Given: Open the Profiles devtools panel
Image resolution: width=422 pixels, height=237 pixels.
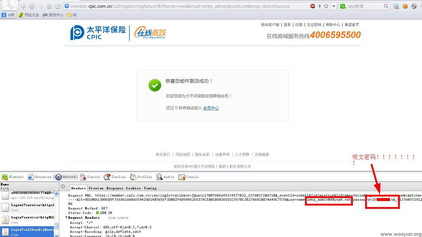Looking at the screenshot, I should [141, 177].
